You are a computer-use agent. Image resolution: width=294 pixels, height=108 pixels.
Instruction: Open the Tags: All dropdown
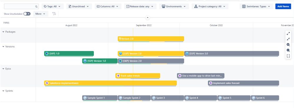click(x=52, y=6)
